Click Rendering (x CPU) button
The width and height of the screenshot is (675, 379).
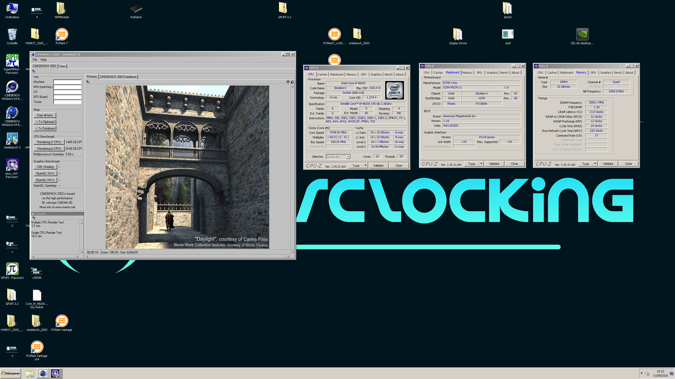(x=49, y=149)
